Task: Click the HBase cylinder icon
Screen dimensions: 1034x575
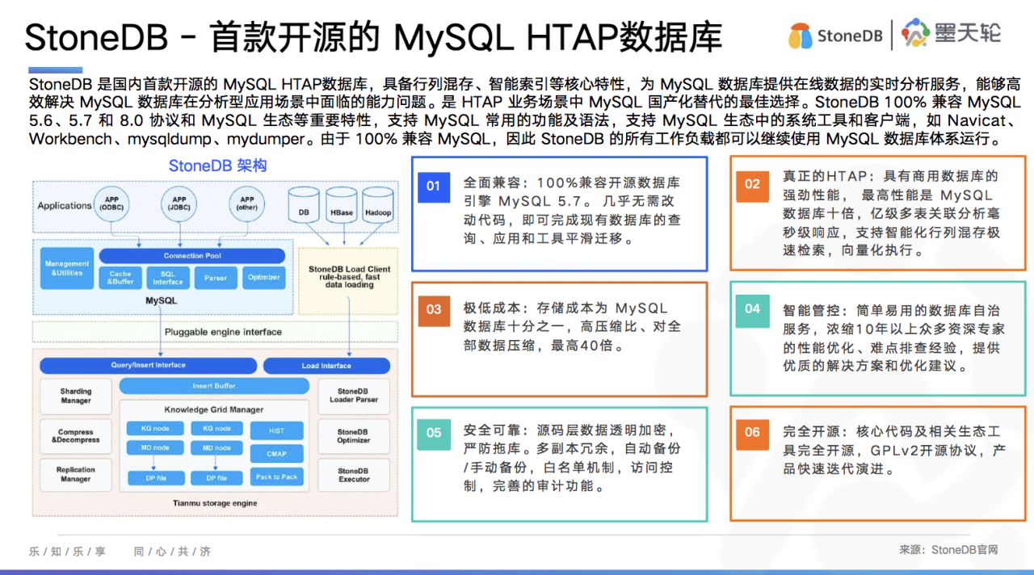Action: (x=341, y=206)
